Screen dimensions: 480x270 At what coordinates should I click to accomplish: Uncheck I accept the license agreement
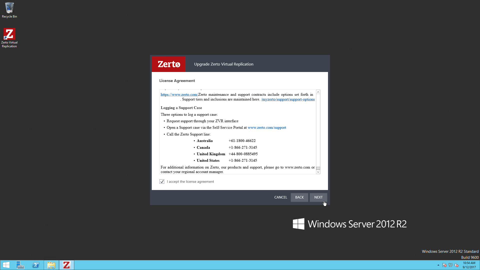[x=162, y=181]
